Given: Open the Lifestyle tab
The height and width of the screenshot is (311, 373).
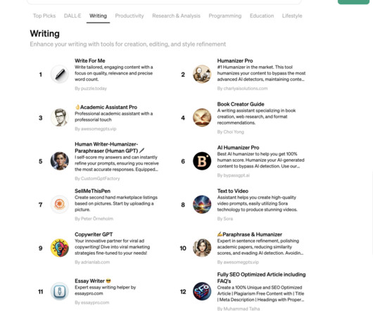Looking at the screenshot, I should coord(292,15).
